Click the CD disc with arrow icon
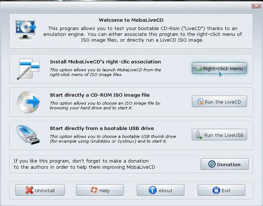Viewport: 263px width, 206px height. 28,102
